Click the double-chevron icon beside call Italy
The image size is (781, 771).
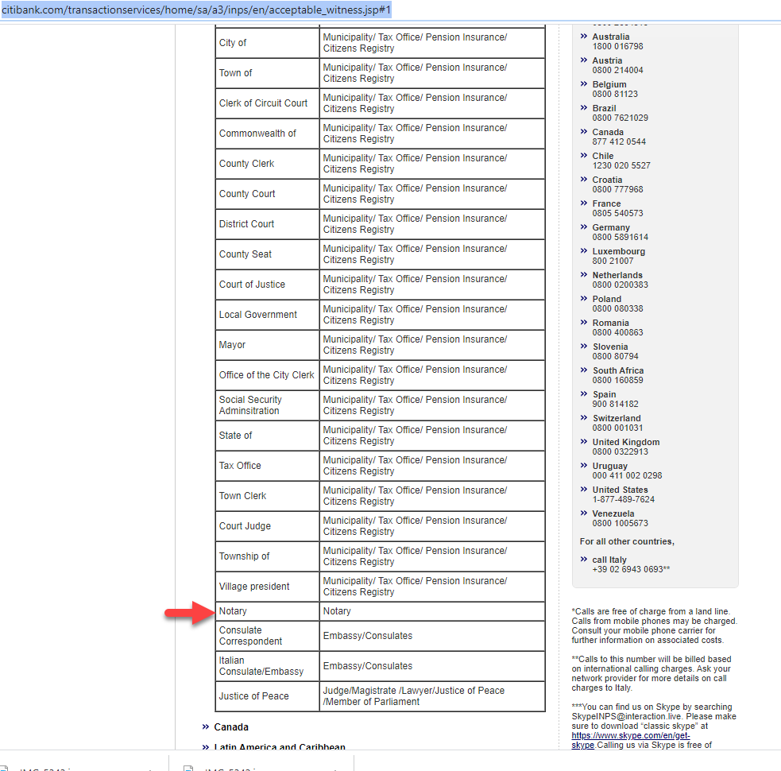[x=584, y=560]
